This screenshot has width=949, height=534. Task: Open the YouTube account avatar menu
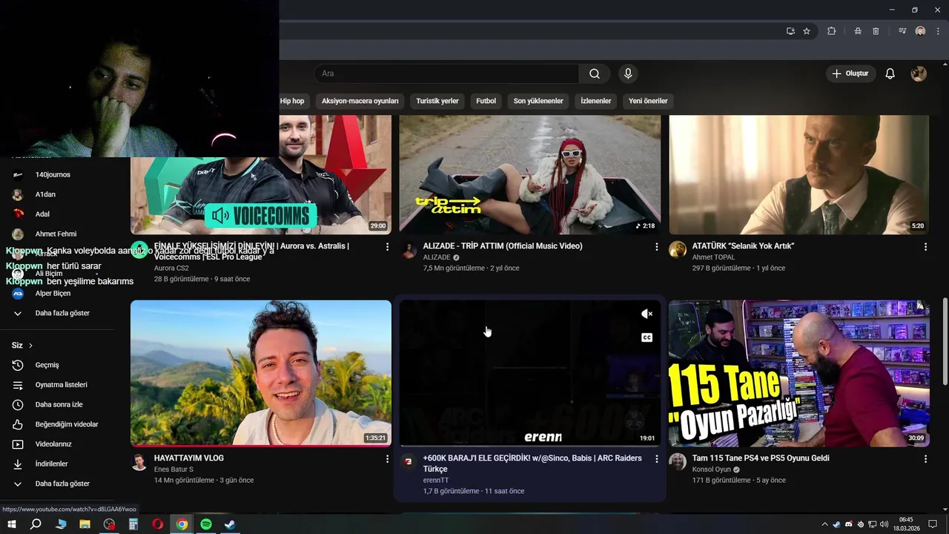pos(919,73)
